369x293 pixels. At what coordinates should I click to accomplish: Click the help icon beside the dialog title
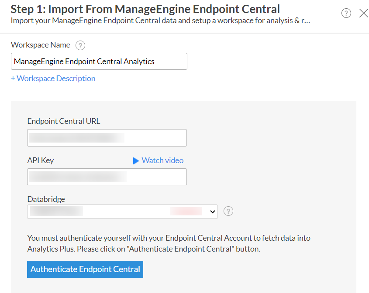[x=346, y=13]
